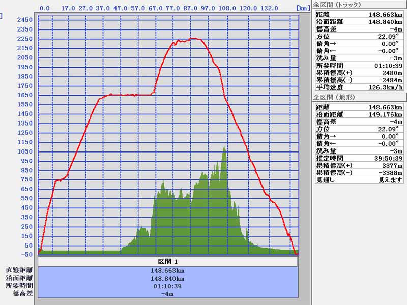This screenshot has width=407, height=305.
Task: Click the 沿面距離 149.176km terrain row
Action: (359, 114)
